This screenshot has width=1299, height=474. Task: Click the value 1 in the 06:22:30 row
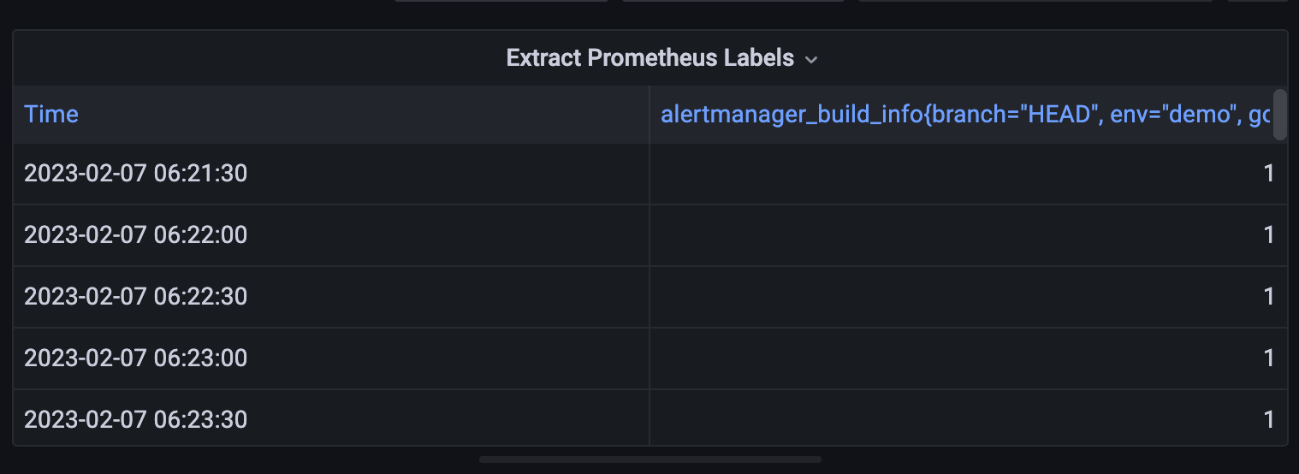1268,296
